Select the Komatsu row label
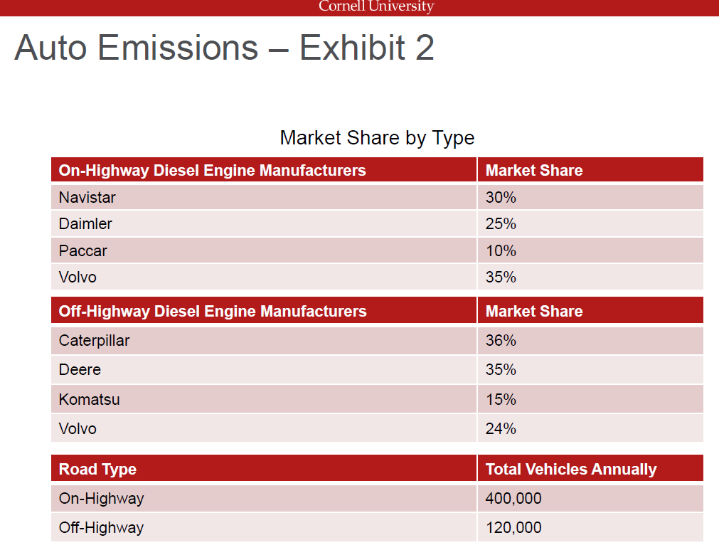Screen dimensions: 719x550 tap(89, 399)
